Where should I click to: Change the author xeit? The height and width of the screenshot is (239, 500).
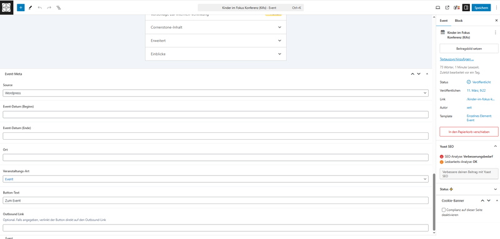pyautogui.click(x=469, y=107)
